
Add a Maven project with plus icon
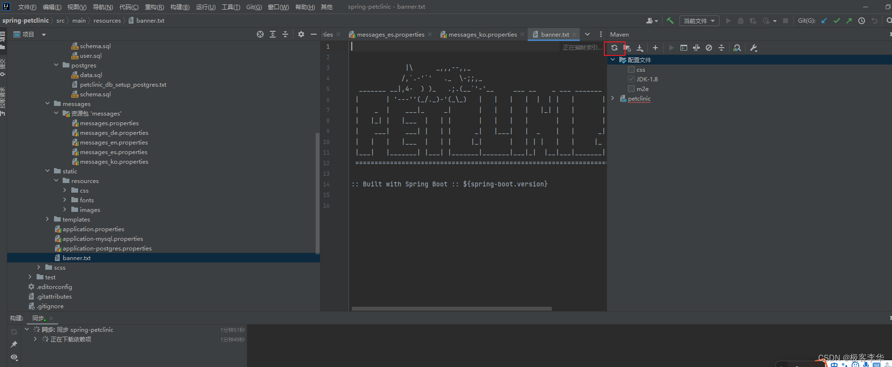point(655,48)
